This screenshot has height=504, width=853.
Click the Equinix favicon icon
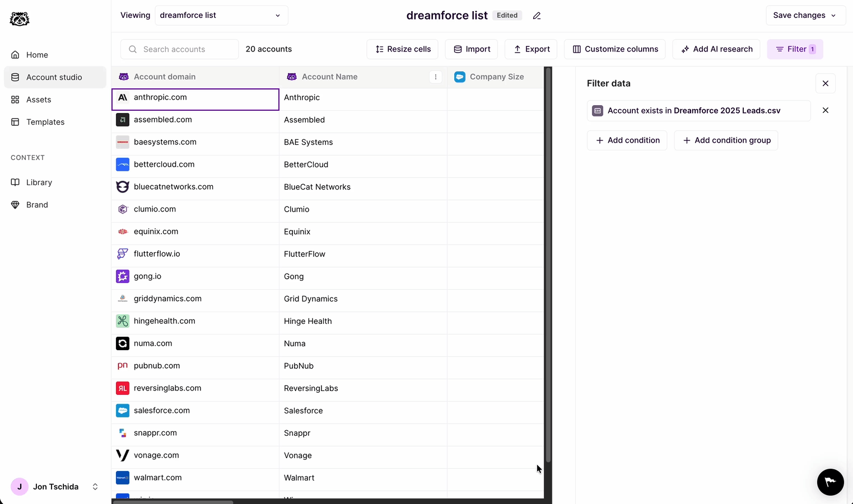(x=123, y=232)
